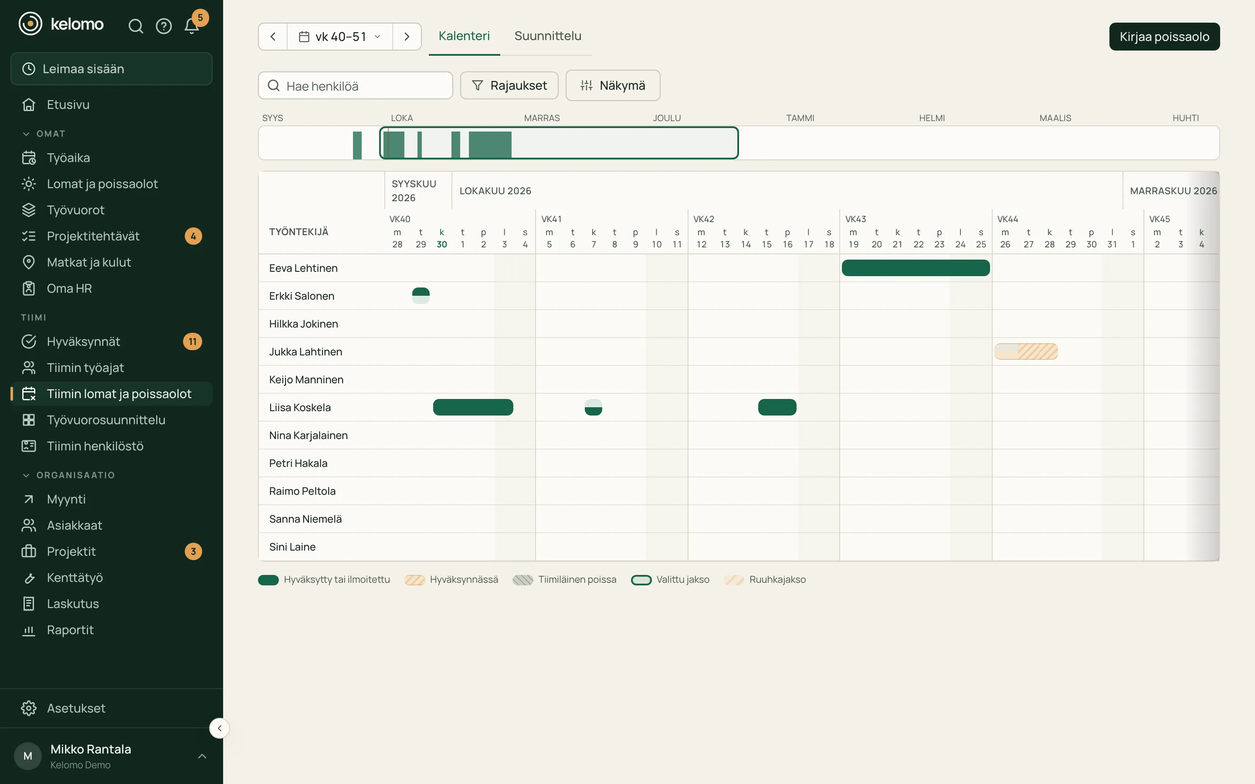Image resolution: width=1255 pixels, height=784 pixels.
Task: Switch to the Suunnittelu tab
Action: (548, 36)
